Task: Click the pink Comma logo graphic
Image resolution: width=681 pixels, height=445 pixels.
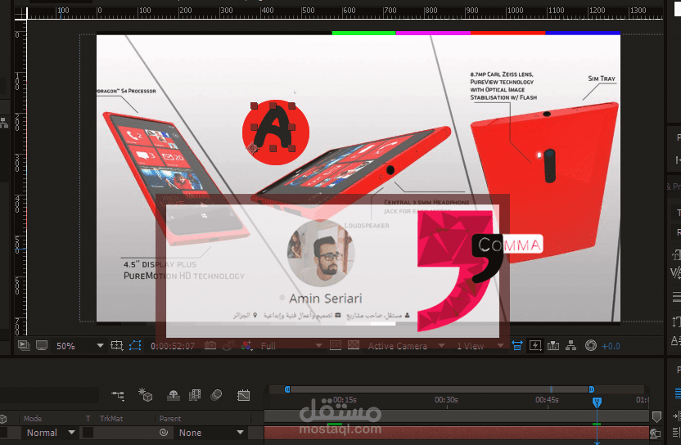Action: (x=455, y=271)
